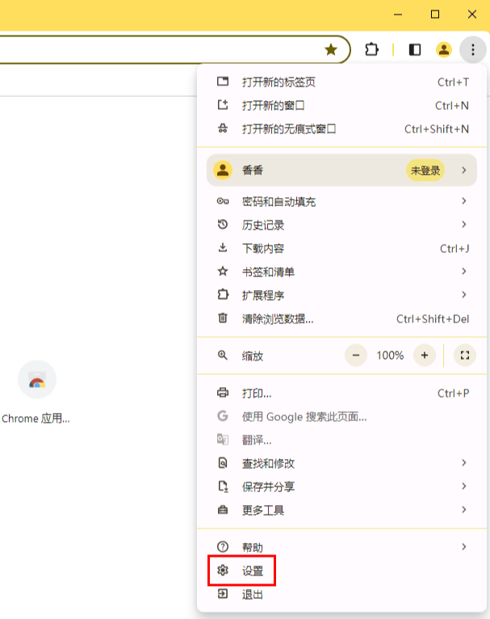The width and height of the screenshot is (490, 619).
Task: Click the printer icon beside 打印
Action: (x=223, y=393)
